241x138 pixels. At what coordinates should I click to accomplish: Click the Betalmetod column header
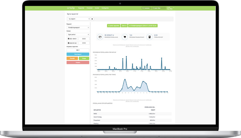[x=97, y=110]
